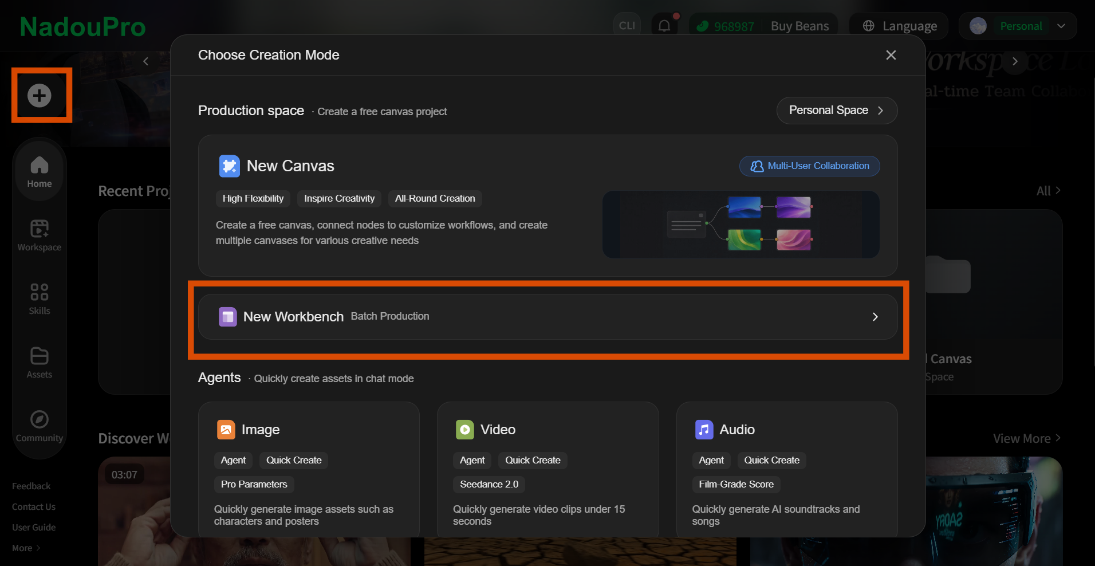
Task: Click the Seedance 2.0 tag
Action: coord(489,485)
